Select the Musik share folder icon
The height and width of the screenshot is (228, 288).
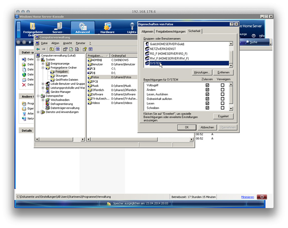(90, 86)
